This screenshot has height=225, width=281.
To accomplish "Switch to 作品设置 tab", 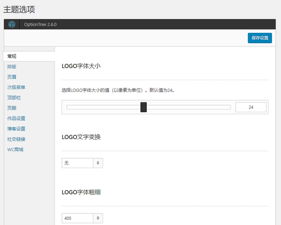I will pos(16,118).
